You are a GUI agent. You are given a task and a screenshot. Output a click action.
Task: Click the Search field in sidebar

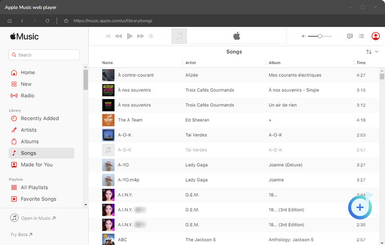click(x=44, y=55)
